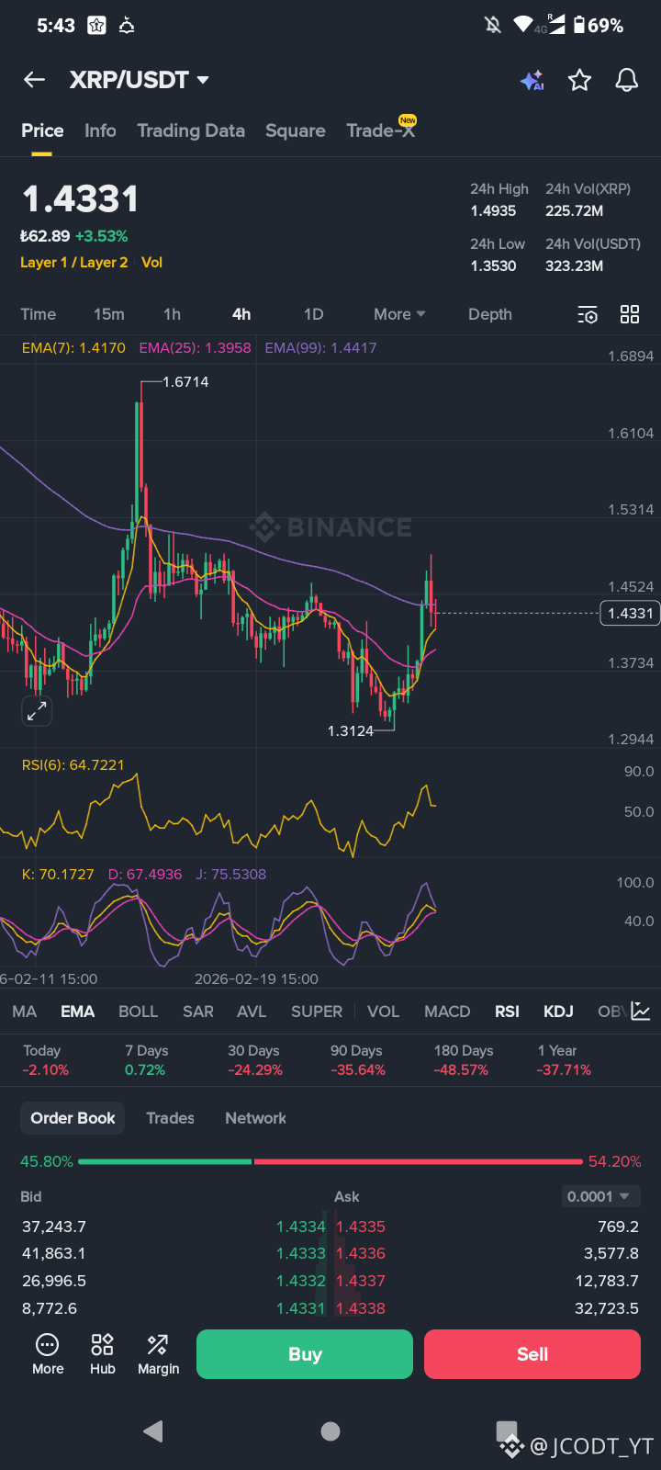This screenshot has height=1470, width=661.
Task: Open the Margin trading icon
Action: tap(159, 1354)
